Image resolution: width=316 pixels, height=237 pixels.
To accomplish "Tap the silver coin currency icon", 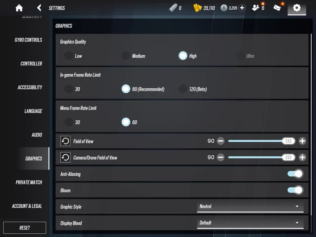I will pyautogui.click(x=224, y=8).
